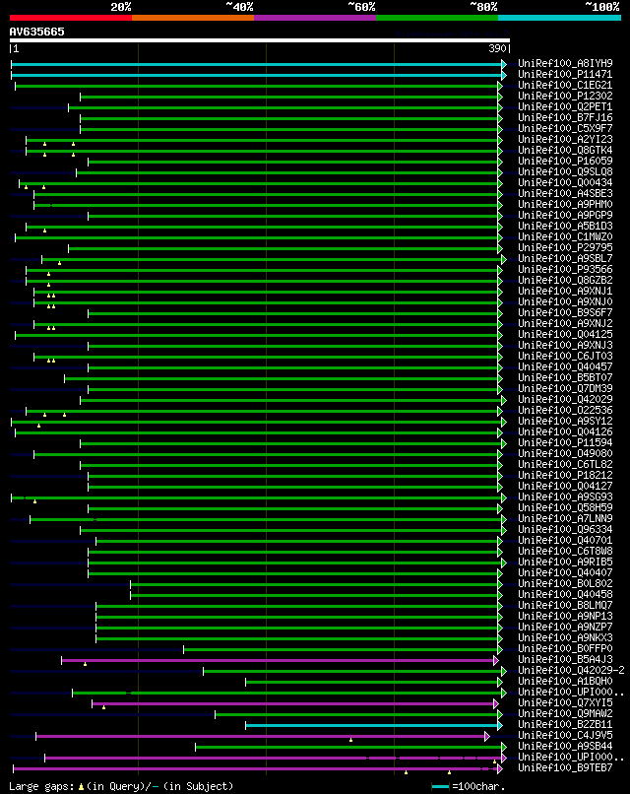Select label UniRef100_Q9SLQ8
Image resolution: width=630 pixels, height=794 pixels.
(565, 171)
